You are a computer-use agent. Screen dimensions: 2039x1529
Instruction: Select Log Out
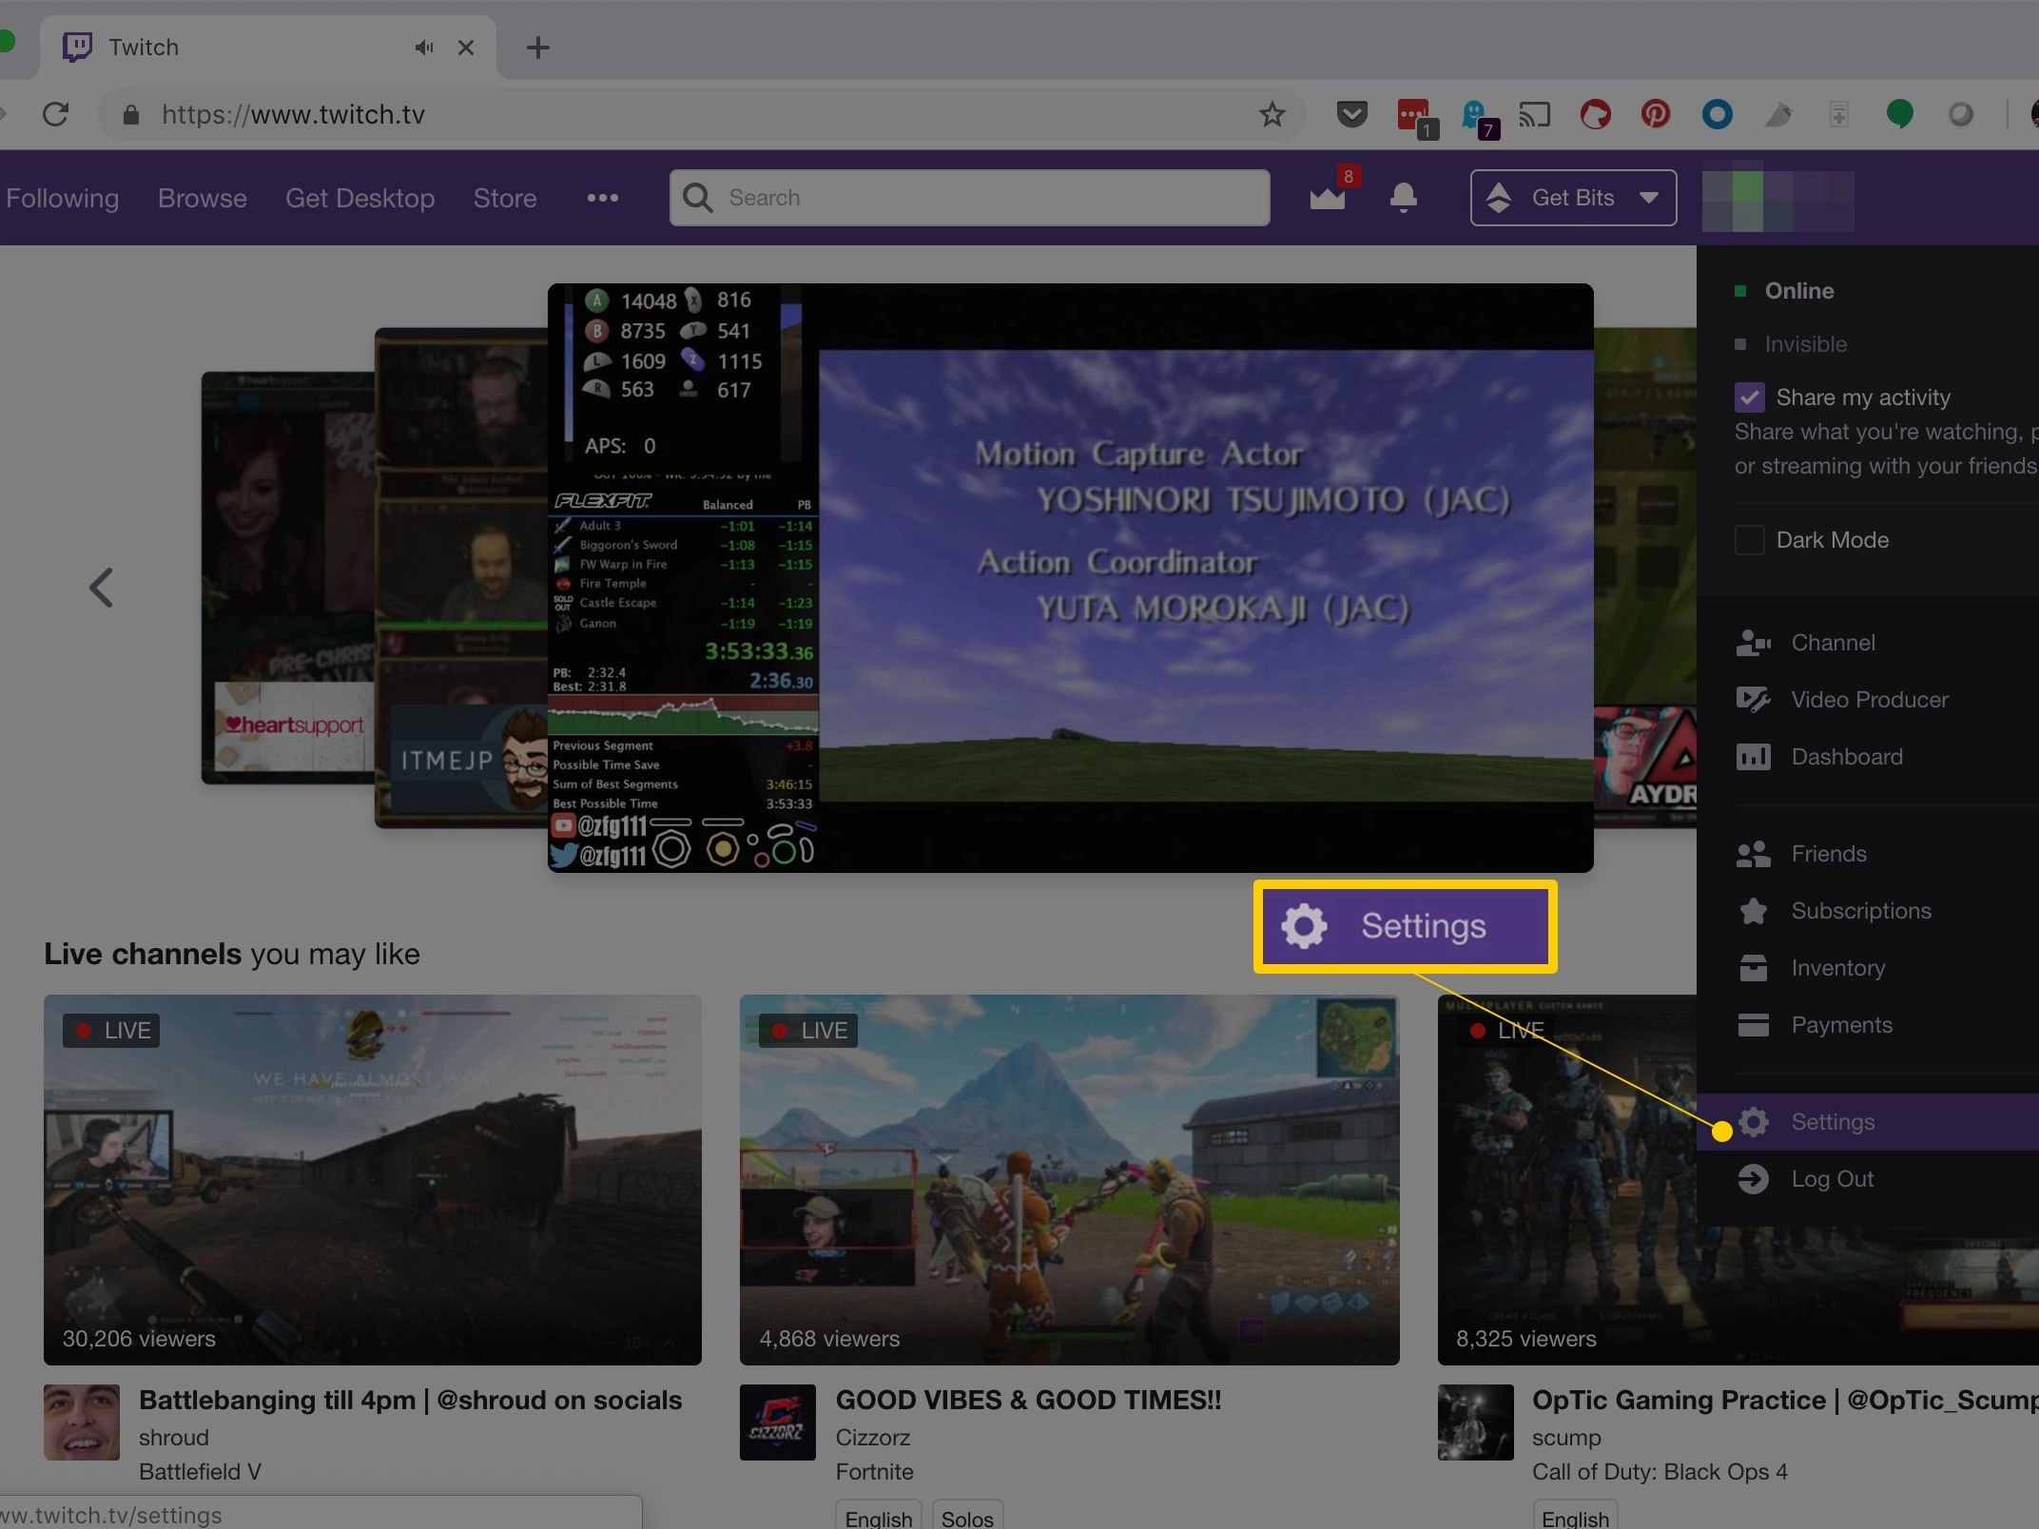pyautogui.click(x=1868, y=1179)
